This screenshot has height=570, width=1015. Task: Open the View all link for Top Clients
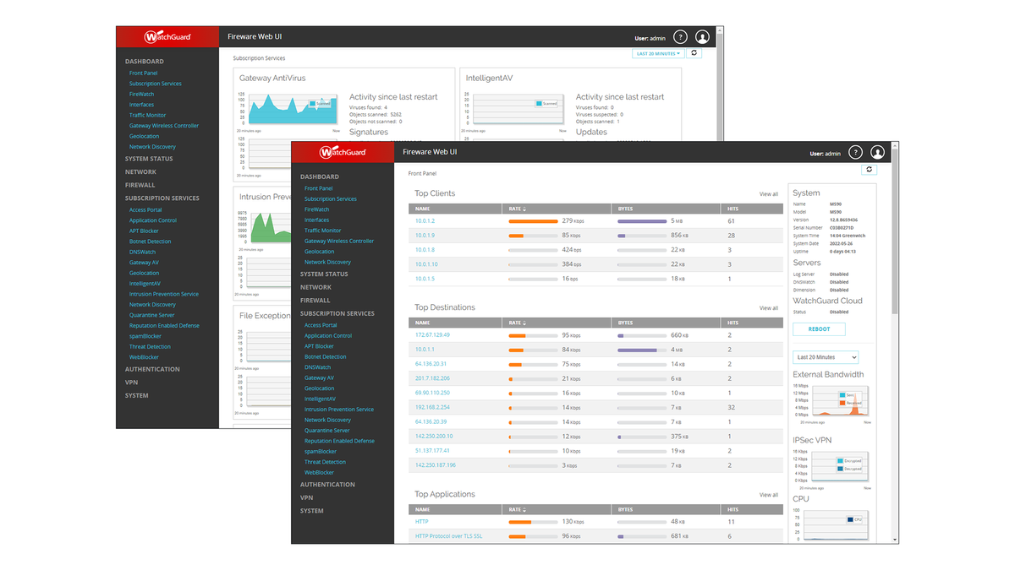(x=768, y=193)
